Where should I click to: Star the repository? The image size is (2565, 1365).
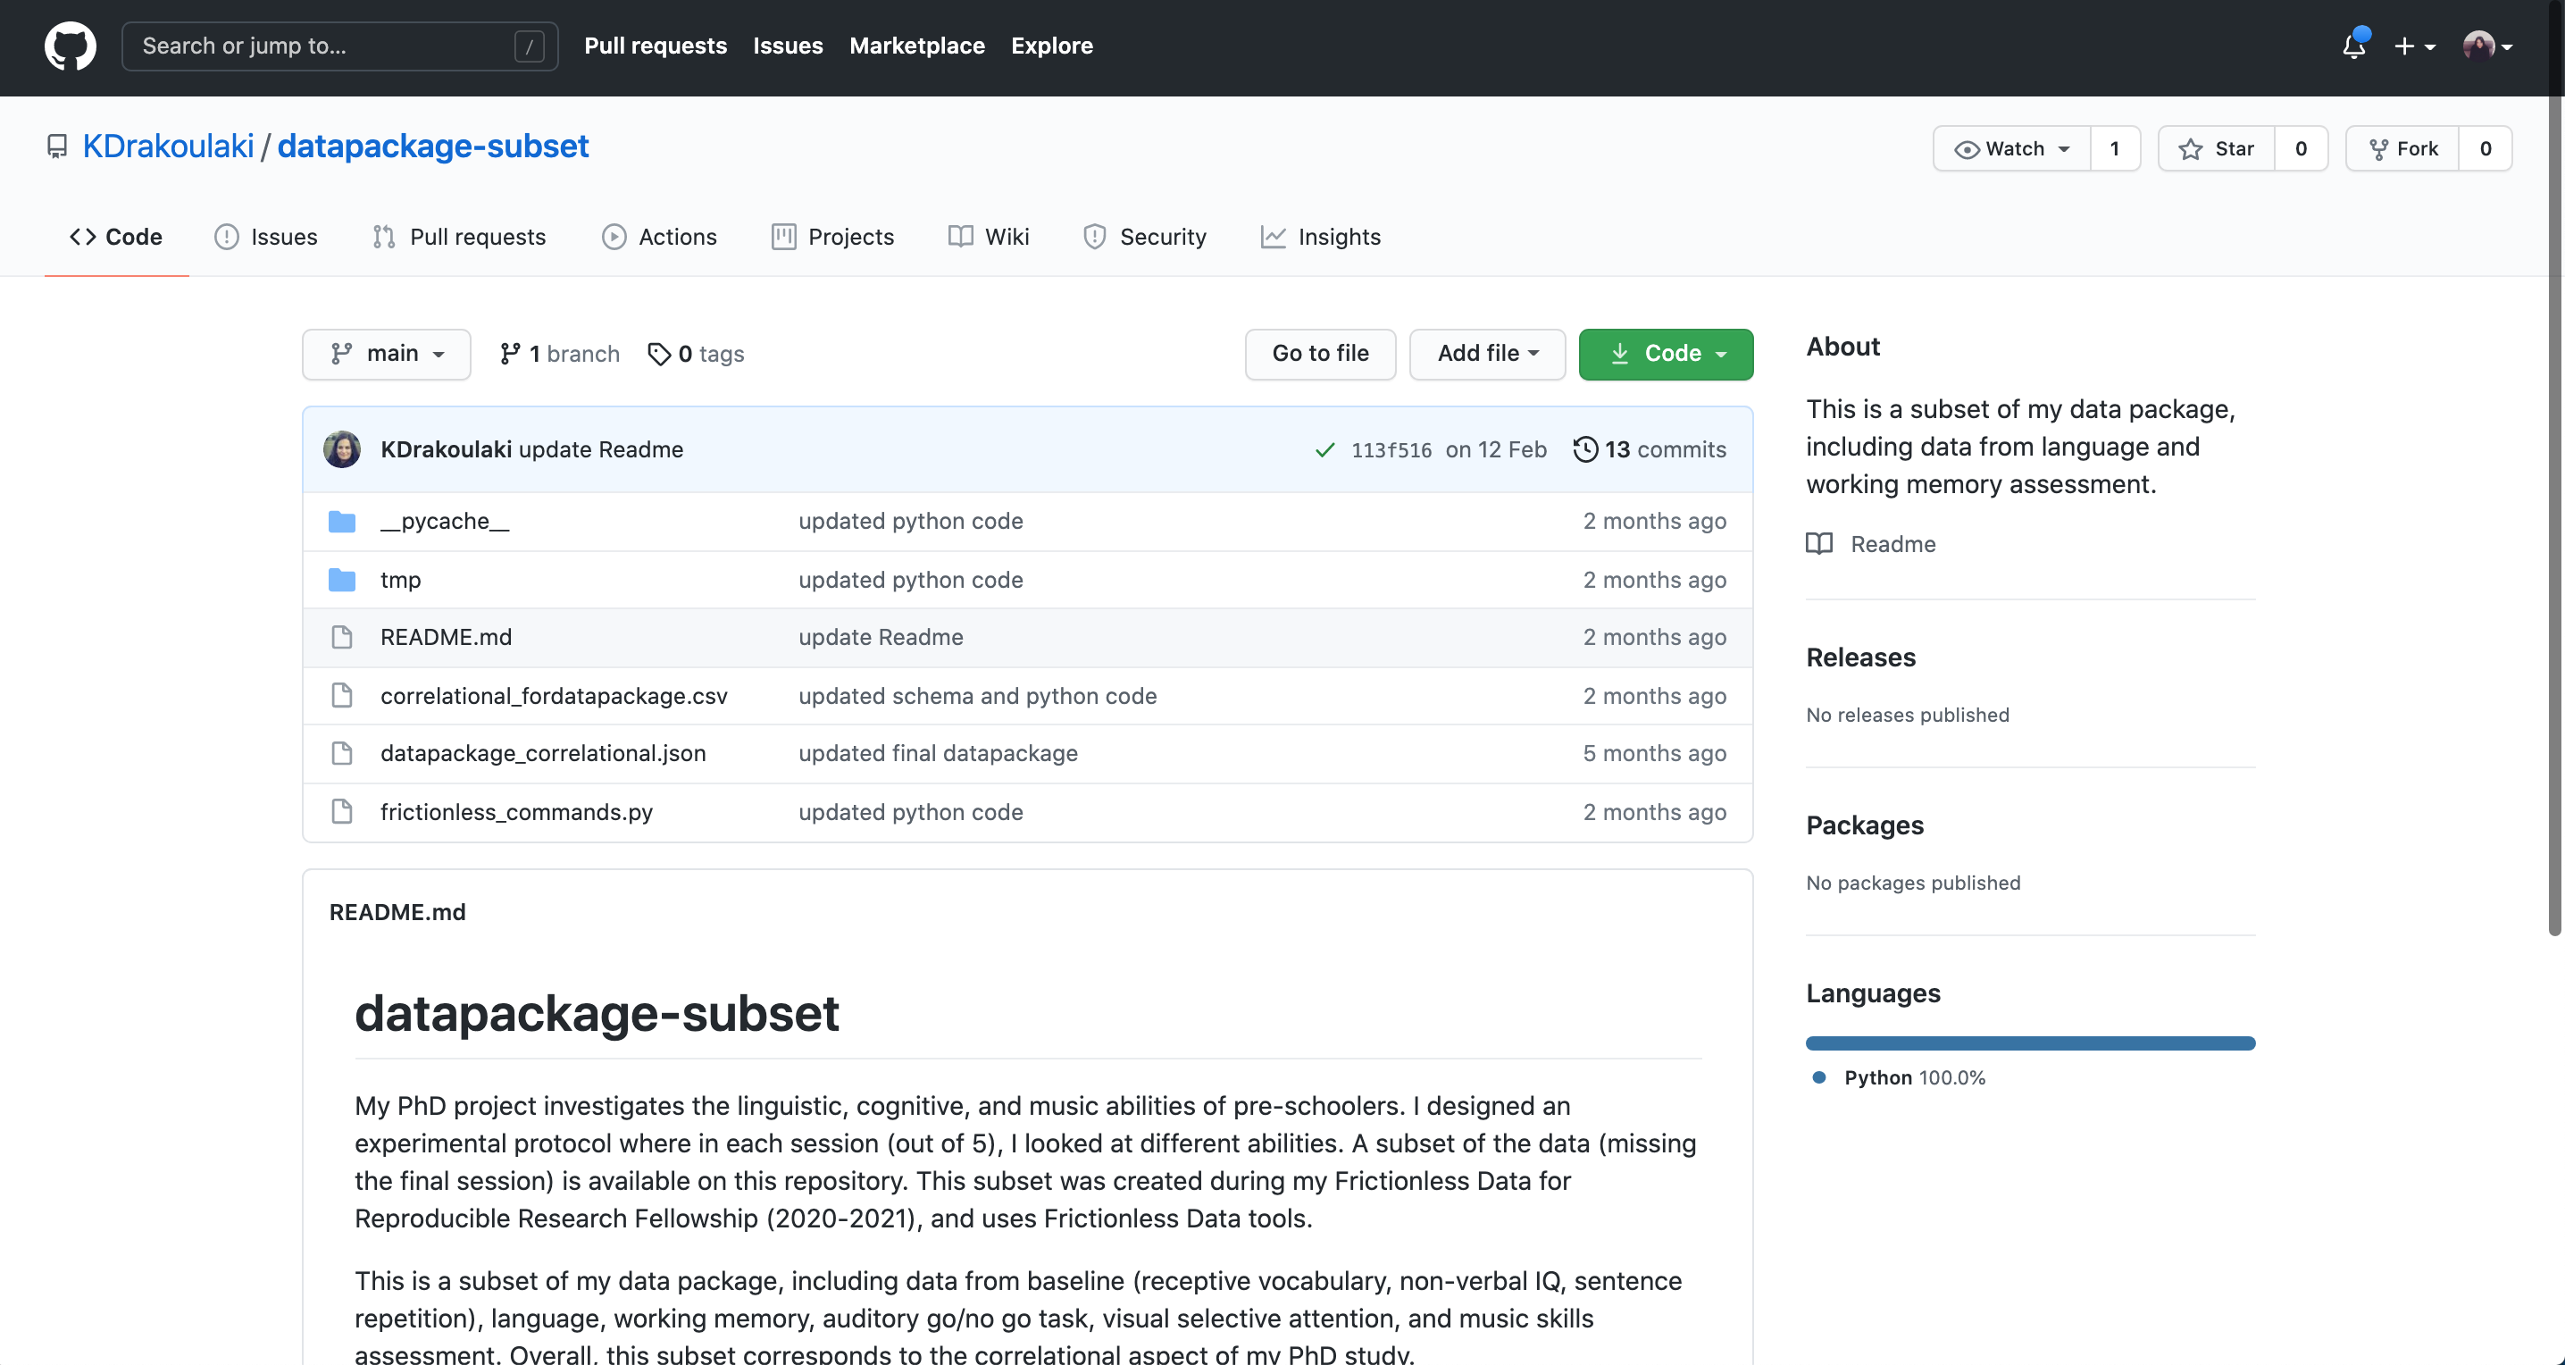[x=2217, y=148]
